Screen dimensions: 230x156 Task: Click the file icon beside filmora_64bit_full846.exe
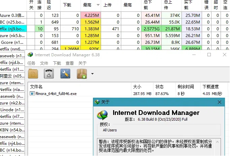point(32,93)
